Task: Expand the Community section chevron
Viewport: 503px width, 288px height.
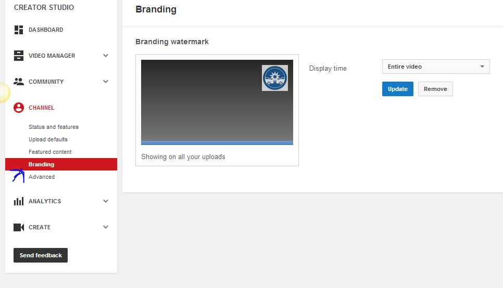Action: coord(106,82)
